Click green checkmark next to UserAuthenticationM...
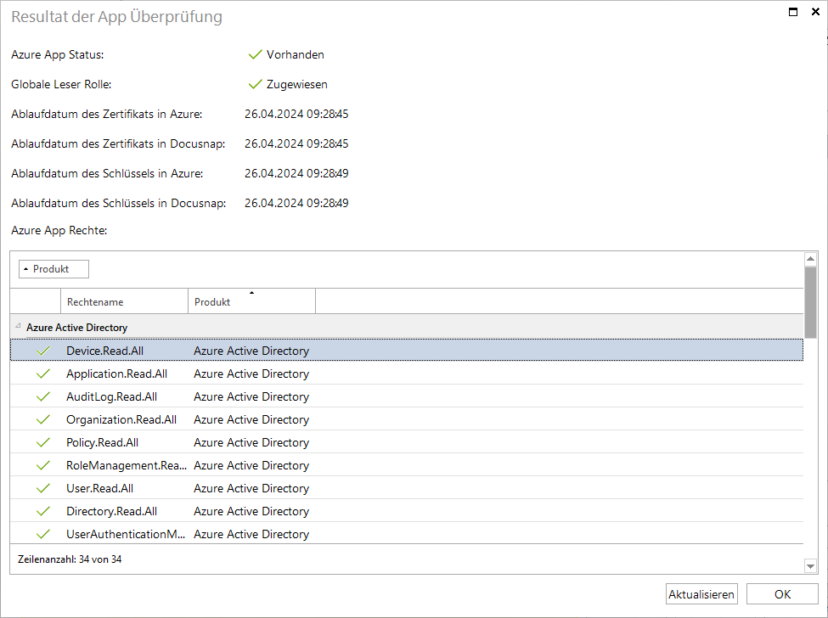828x618 pixels. [43, 534]
